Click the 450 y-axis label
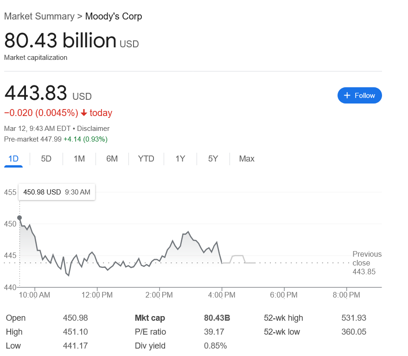 pyautogui.click(x=10, y=224)
